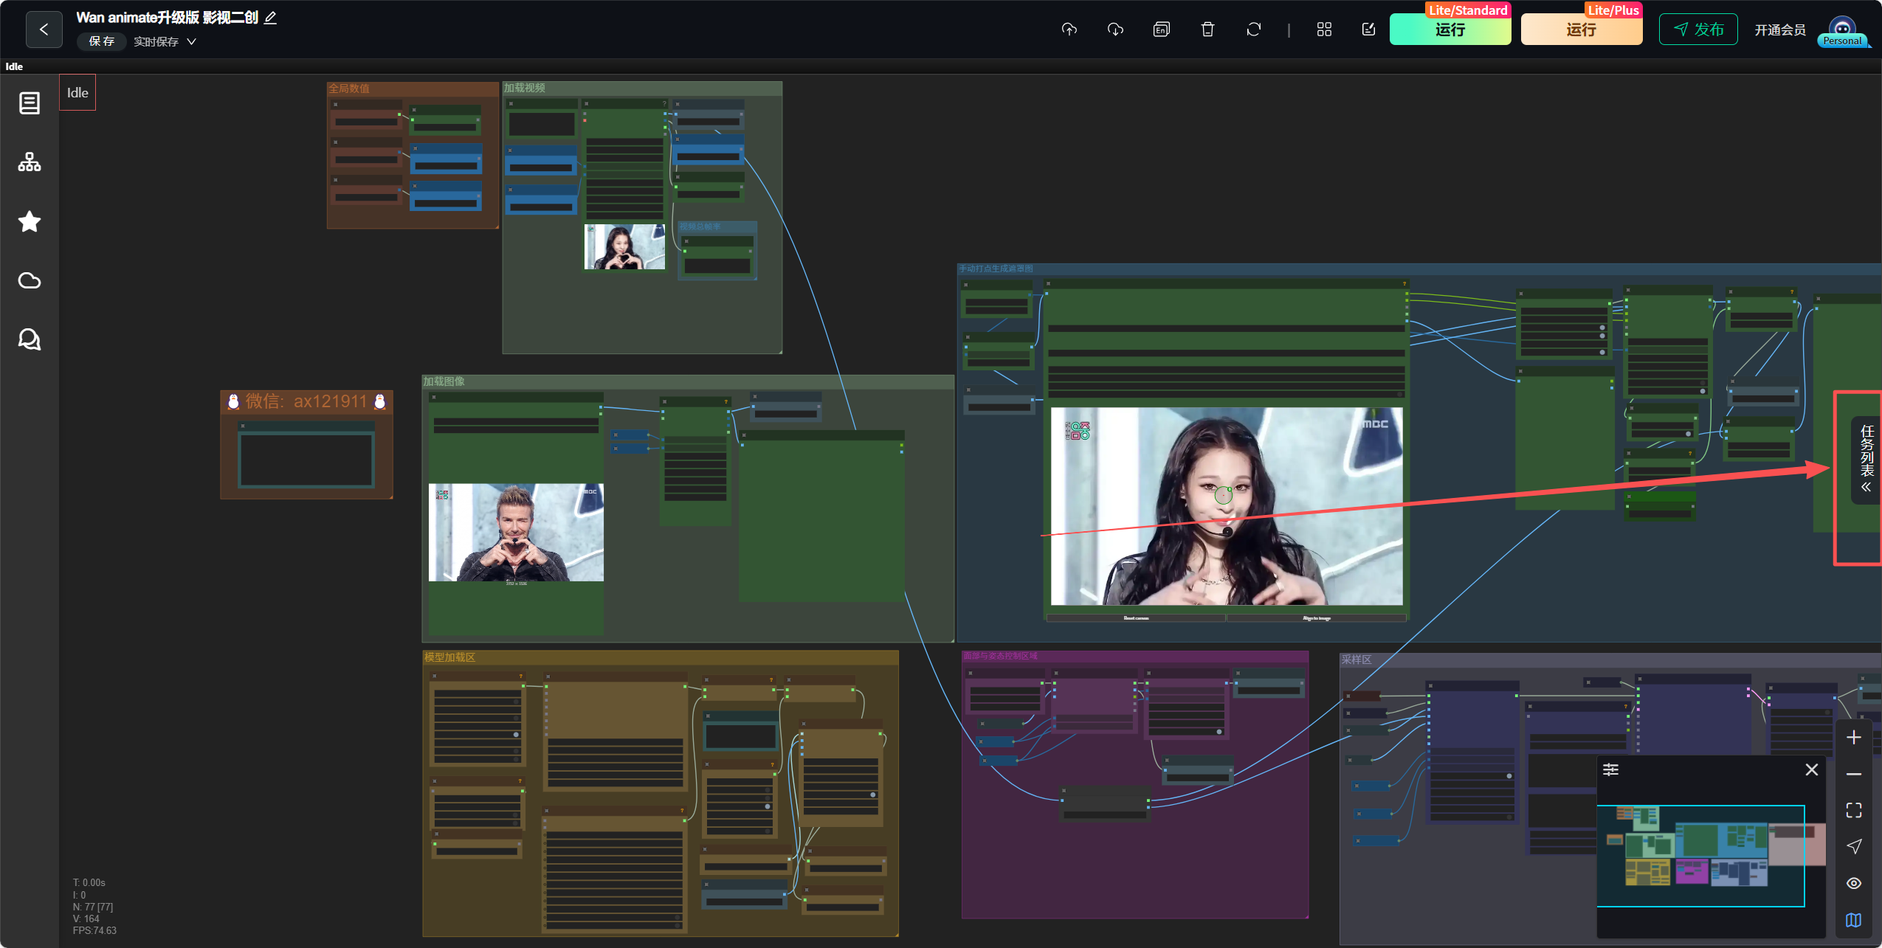Click the download cloud icon

[x=1115, y=30]
